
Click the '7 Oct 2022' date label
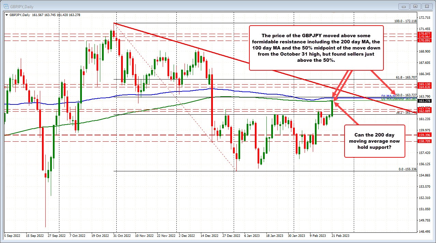pyautogui.click(x=77, y=235)
